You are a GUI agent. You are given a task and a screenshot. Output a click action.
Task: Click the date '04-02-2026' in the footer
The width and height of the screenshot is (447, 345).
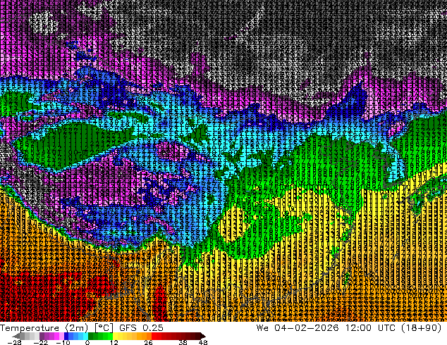point(307,328)
